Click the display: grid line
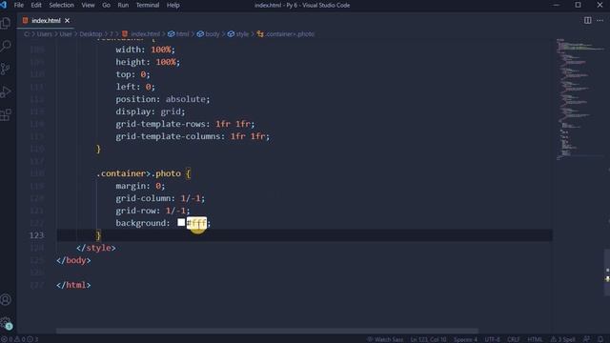Image resolution: width=610 pixels, height=343 pixels. pyautogui.click(x=151, y=111)
